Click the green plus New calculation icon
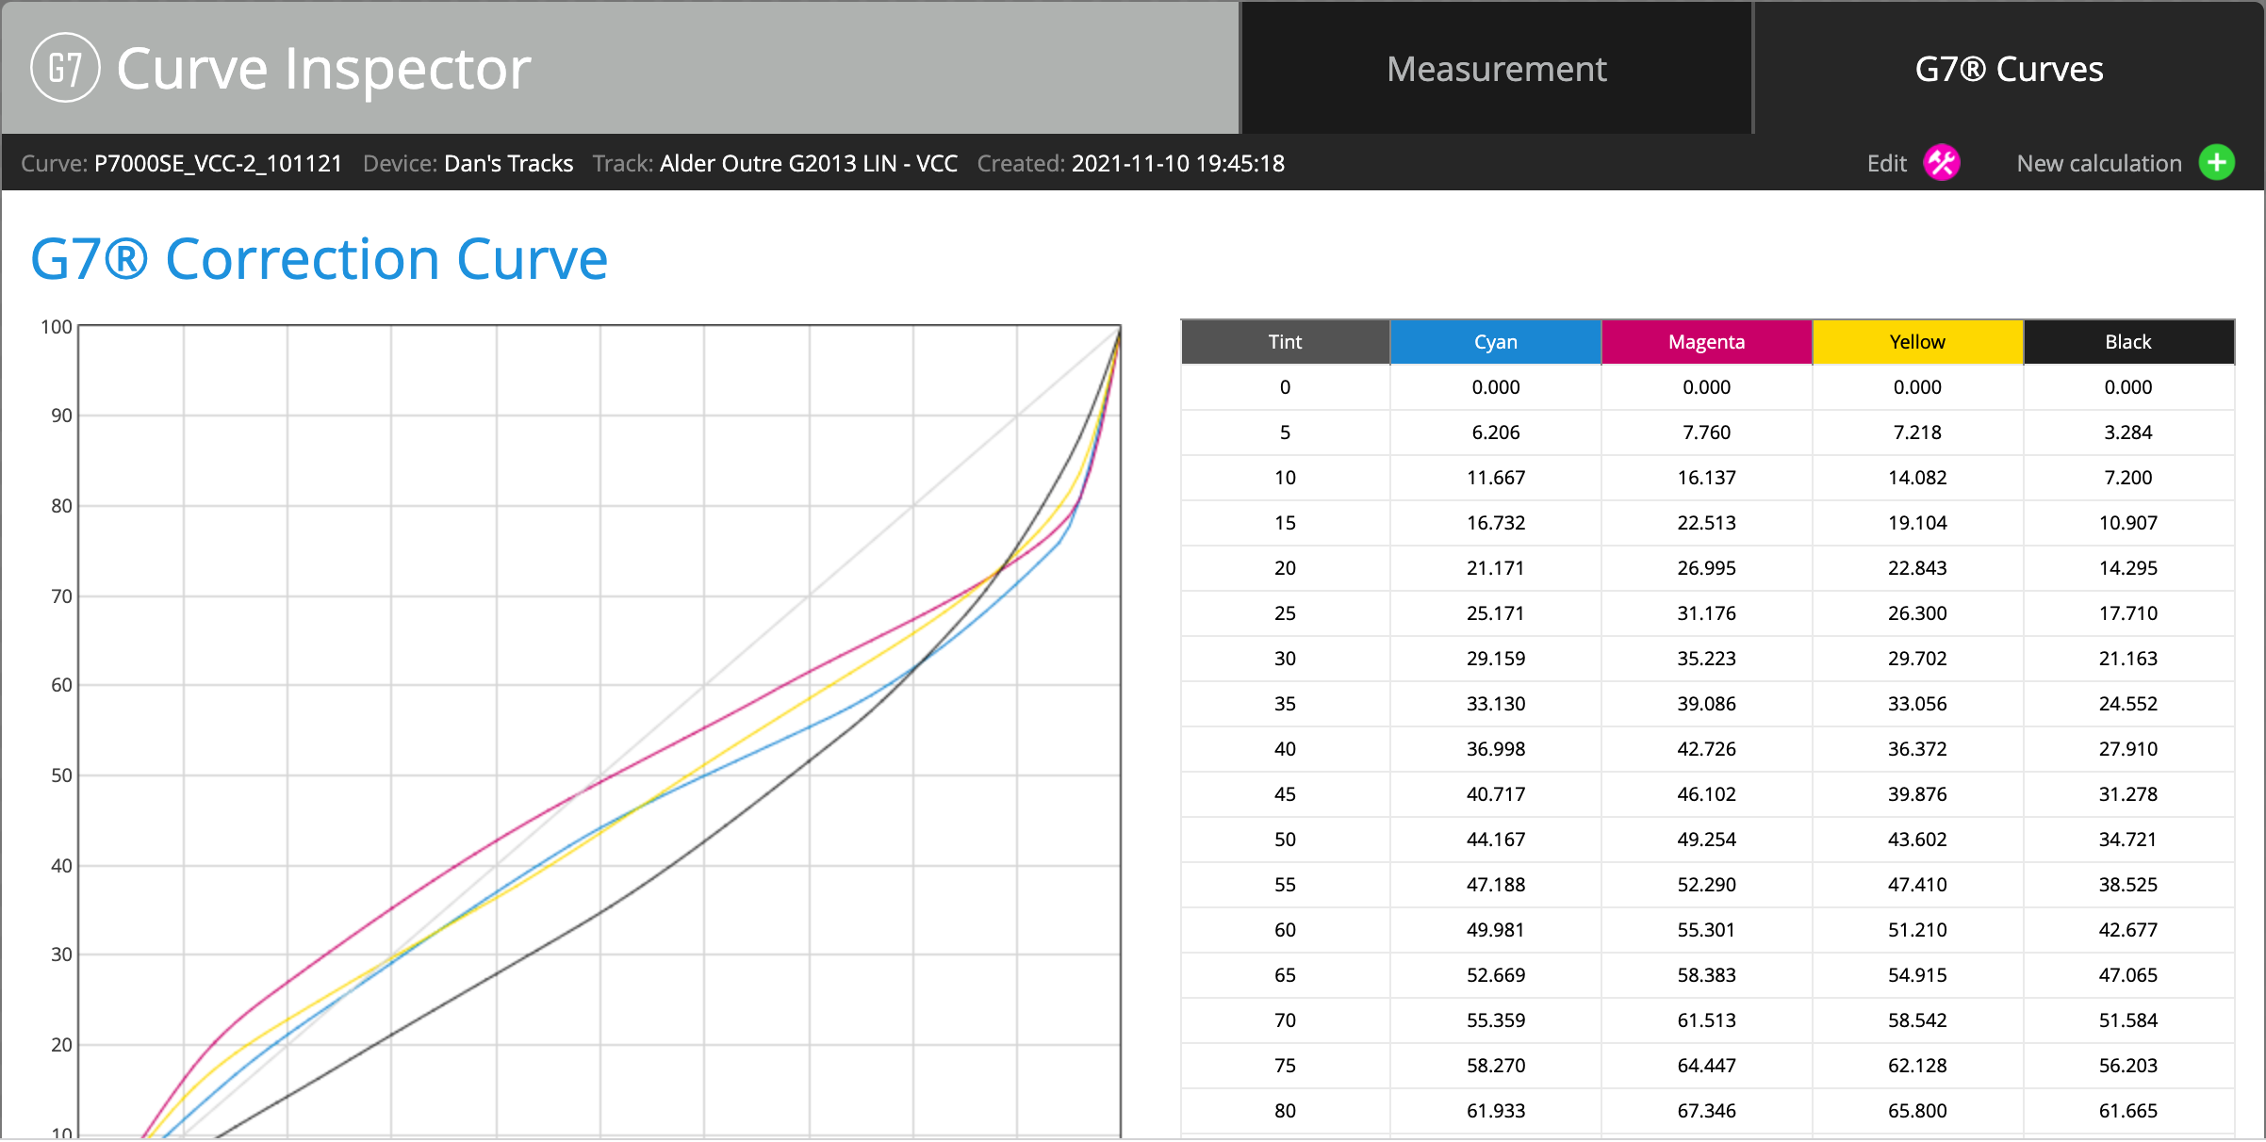2266x1142 pixels. pyautogui.click(x=2217, y=163)
